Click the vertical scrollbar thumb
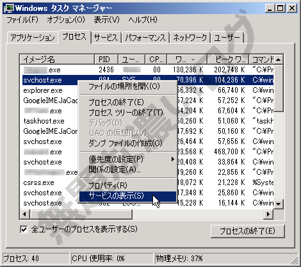301x267 pixels. pyautogui.click(x=279, y=88)
